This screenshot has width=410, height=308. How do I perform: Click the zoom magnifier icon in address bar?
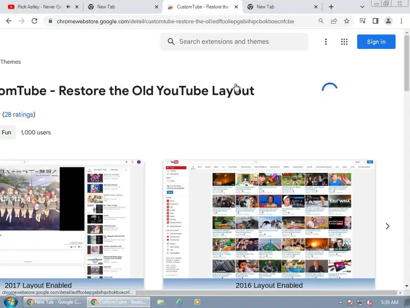[x=321, y=21]
